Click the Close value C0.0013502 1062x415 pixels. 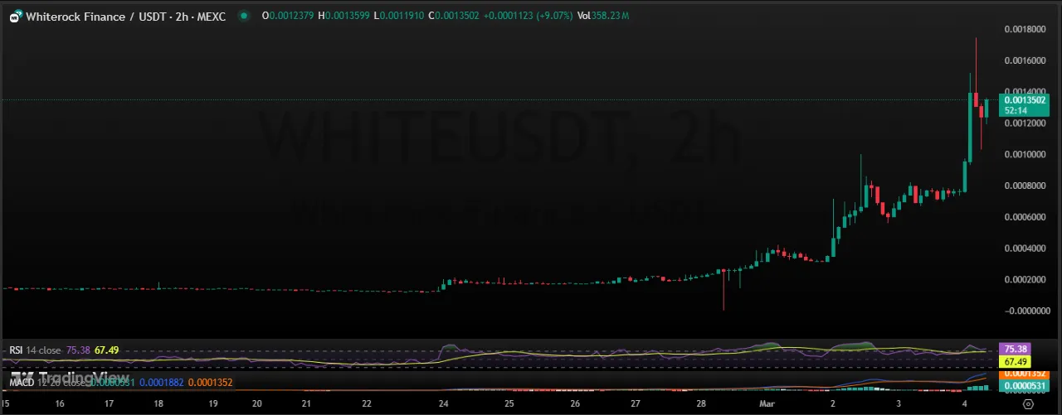pyautogui.click(x=453, y=17)
